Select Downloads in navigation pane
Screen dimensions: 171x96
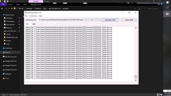(x=10, y=21)
